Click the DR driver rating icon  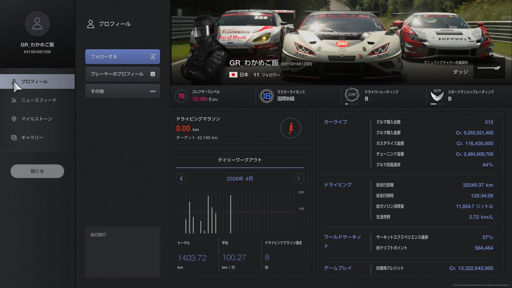tap(352, 95)
